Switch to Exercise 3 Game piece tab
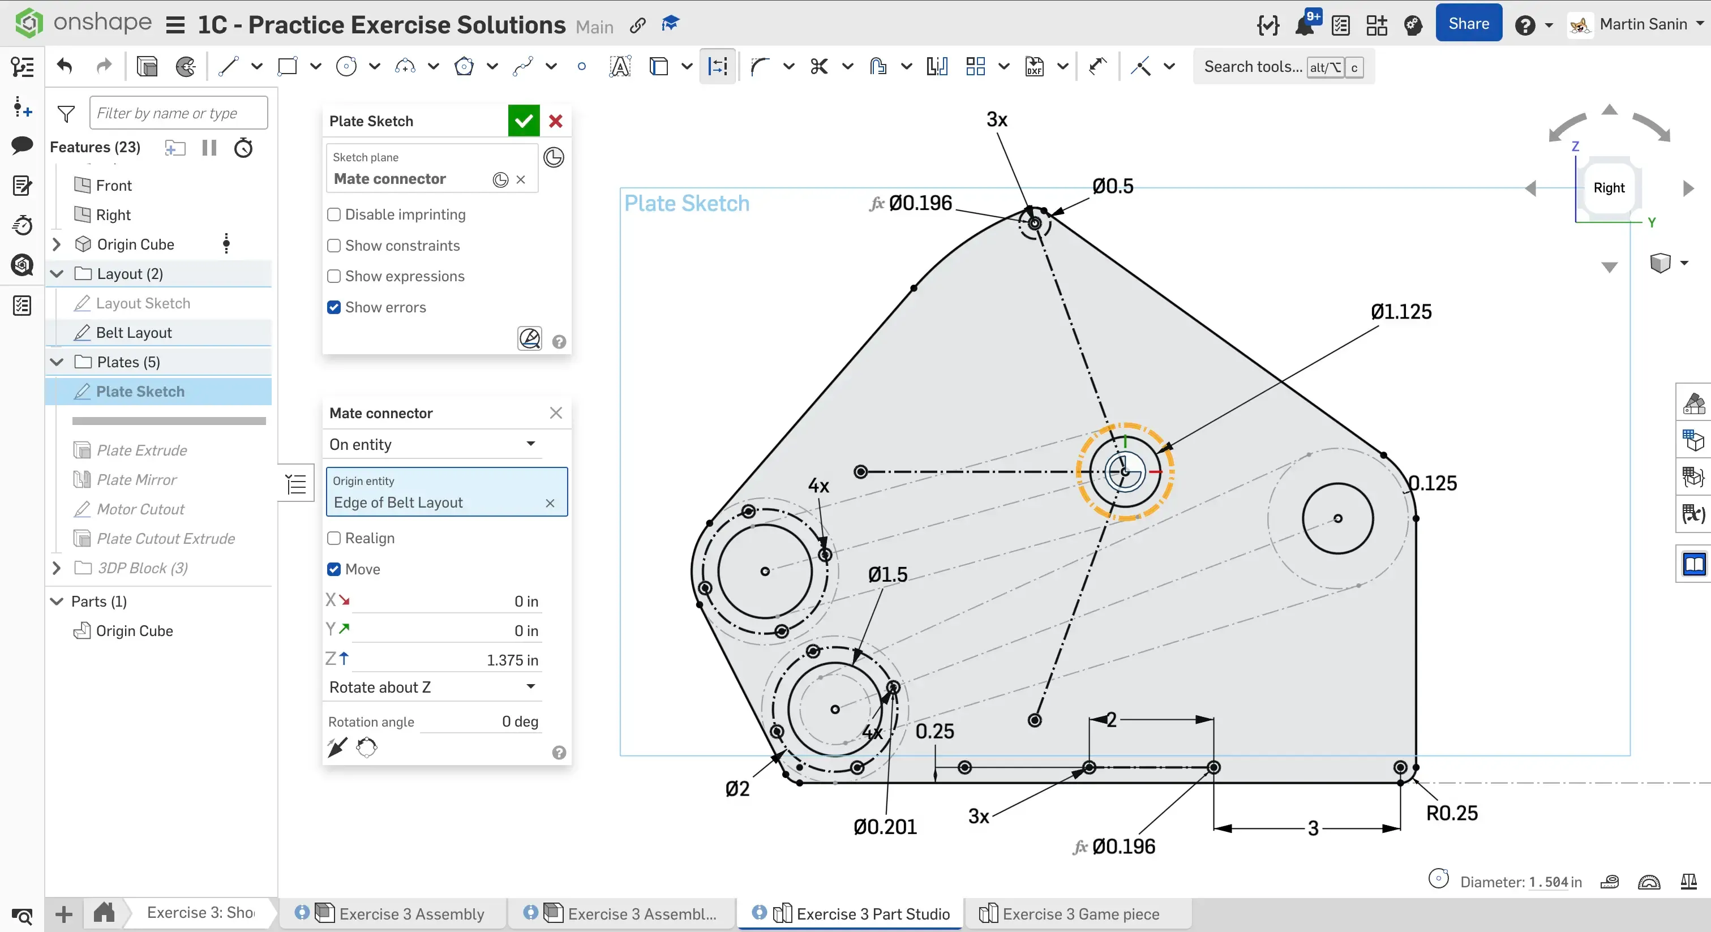 [x=1080, y=914]
